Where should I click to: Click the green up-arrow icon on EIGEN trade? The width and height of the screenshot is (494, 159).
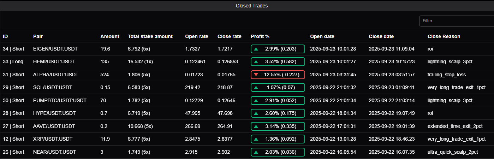coord(256,49)
